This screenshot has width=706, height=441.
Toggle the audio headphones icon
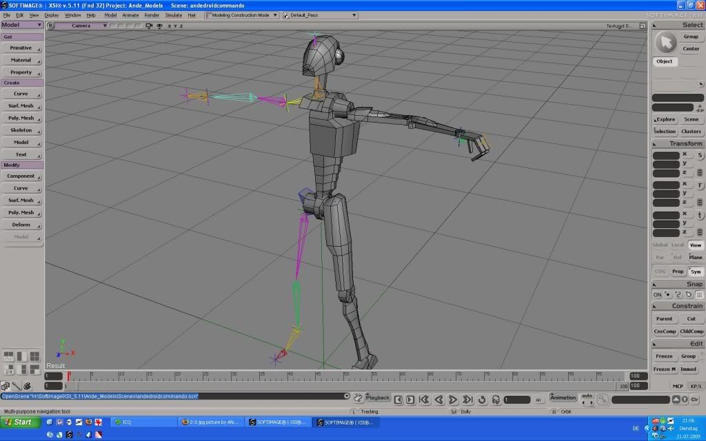click(496, 400)
